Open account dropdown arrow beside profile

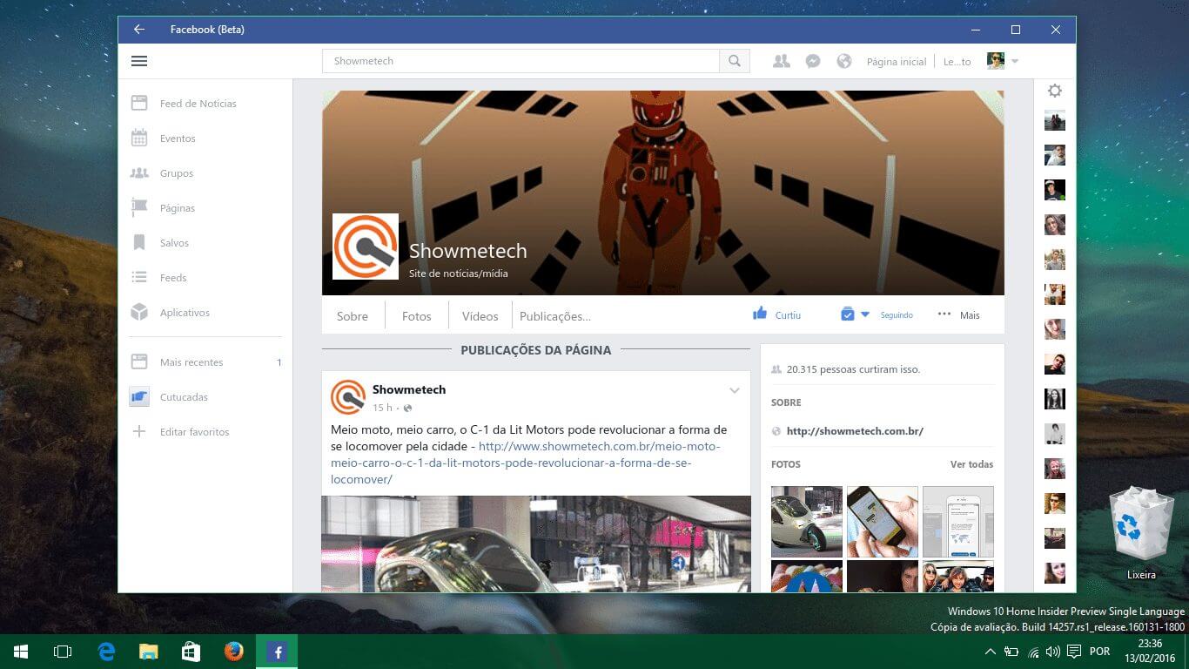tap(1015, 62)
